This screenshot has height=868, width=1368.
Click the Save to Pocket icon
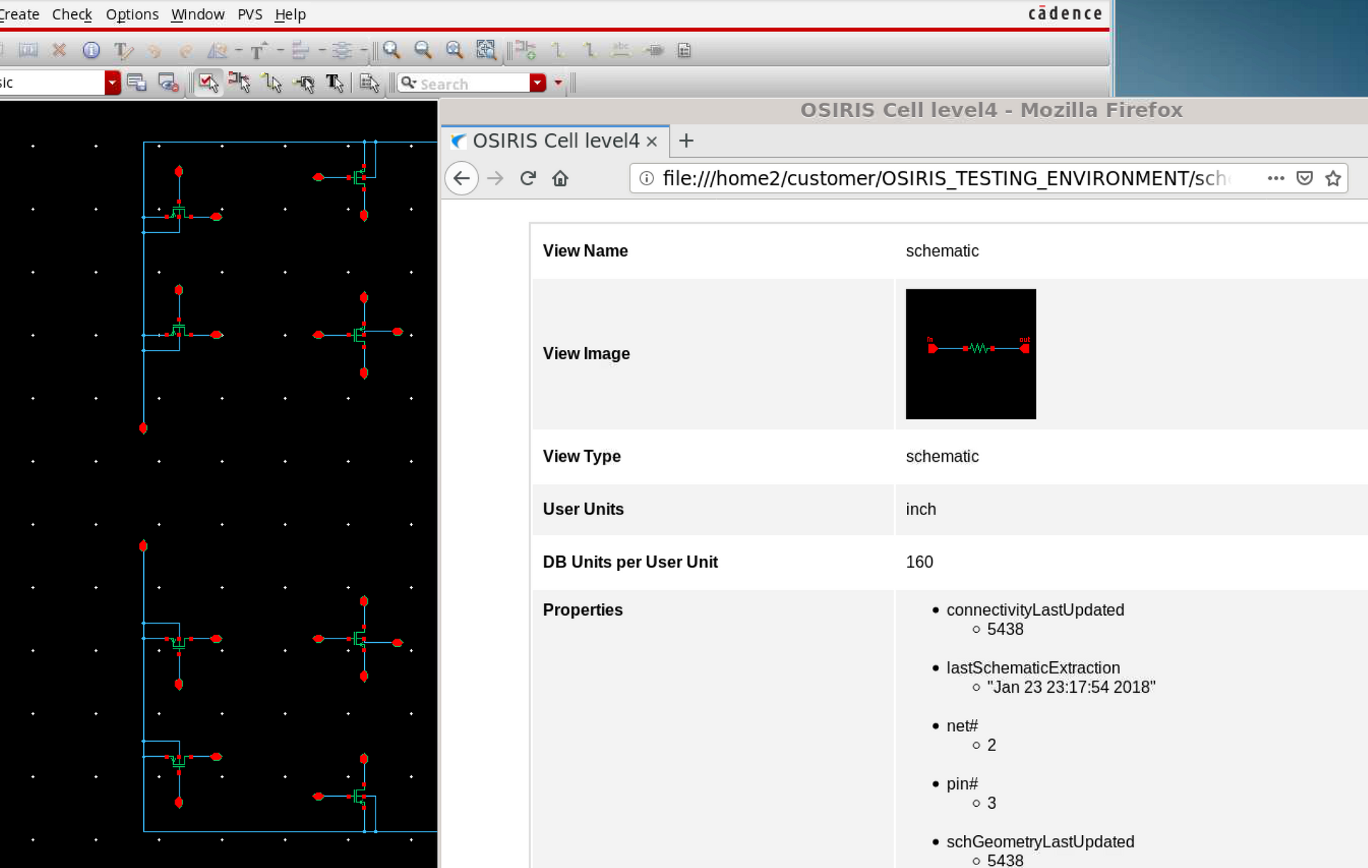(x=1305, y=178)
